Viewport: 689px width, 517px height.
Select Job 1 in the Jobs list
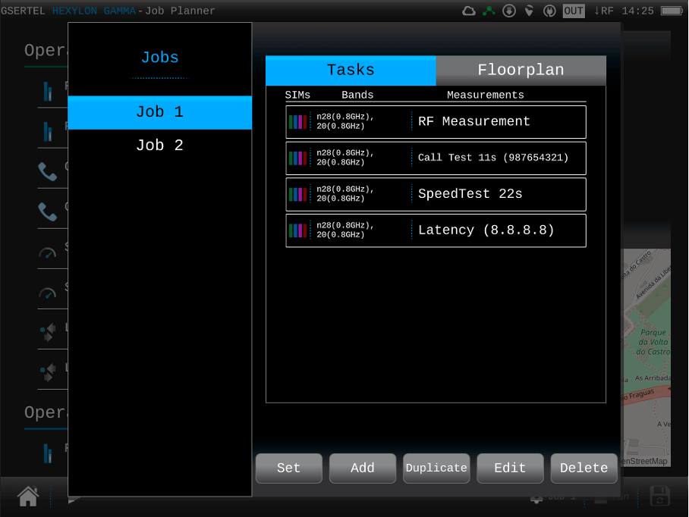tap(159, 112)
